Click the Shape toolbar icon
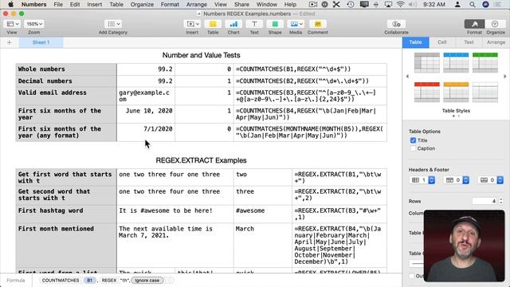This screenshot has height=287, width=510. [x=275, y=24]
